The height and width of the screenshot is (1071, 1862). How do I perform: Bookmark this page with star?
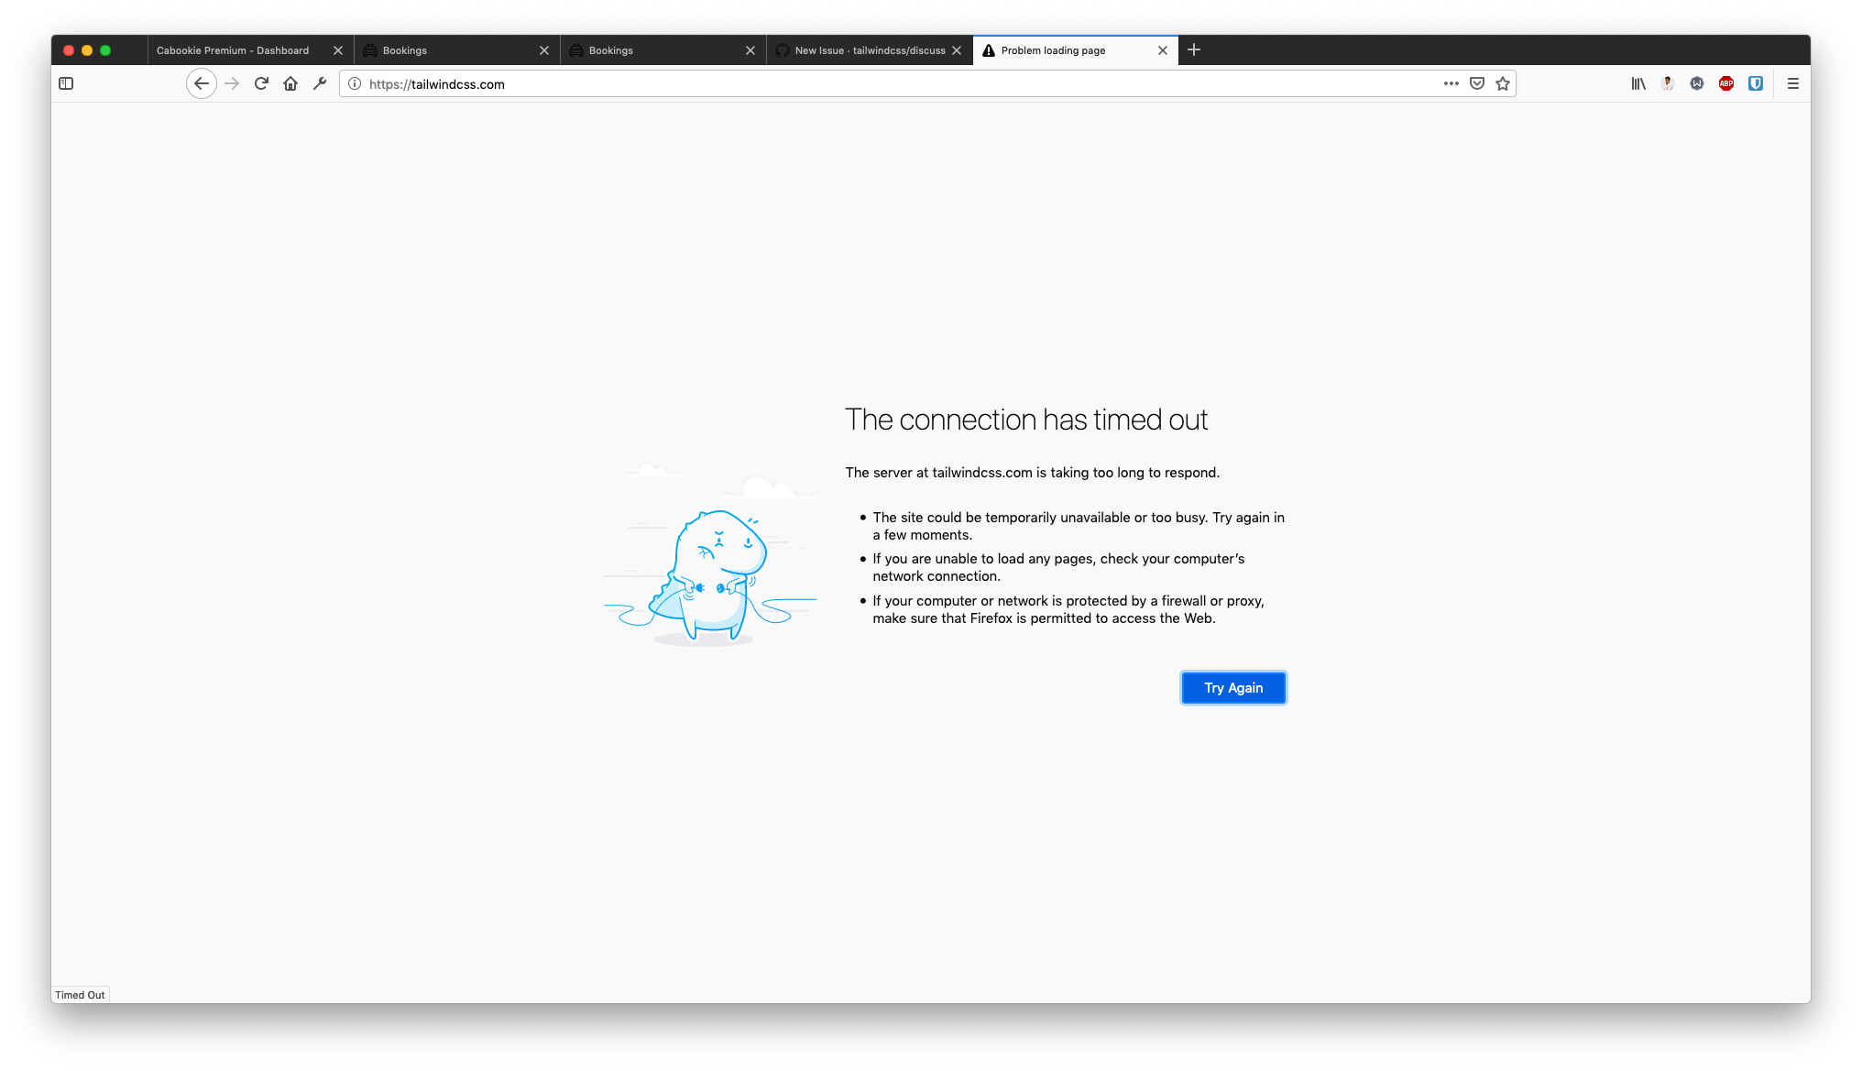1503,83
